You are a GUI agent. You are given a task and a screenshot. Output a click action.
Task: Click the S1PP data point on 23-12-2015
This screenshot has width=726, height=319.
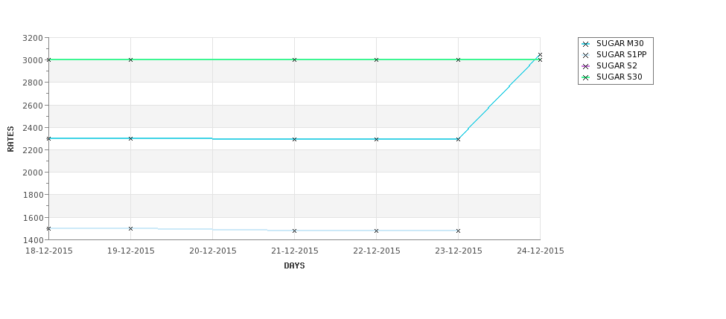coord(458,231)
